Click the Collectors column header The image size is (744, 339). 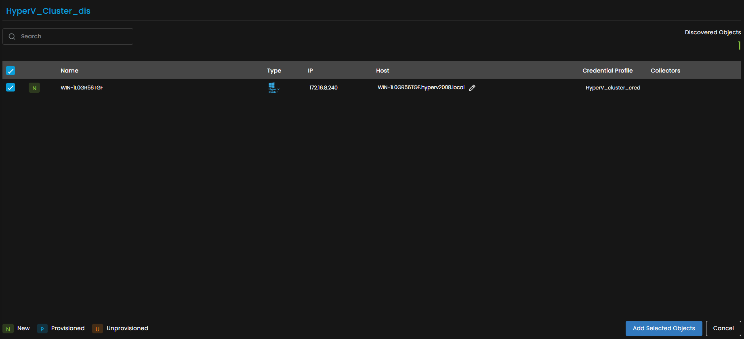coord(665,71)
